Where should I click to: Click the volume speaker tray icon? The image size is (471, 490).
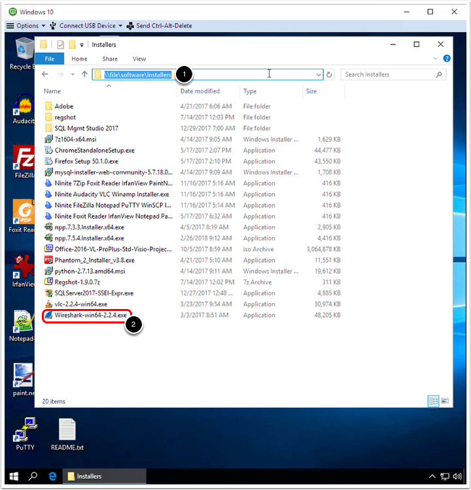(x=457, y=476)
